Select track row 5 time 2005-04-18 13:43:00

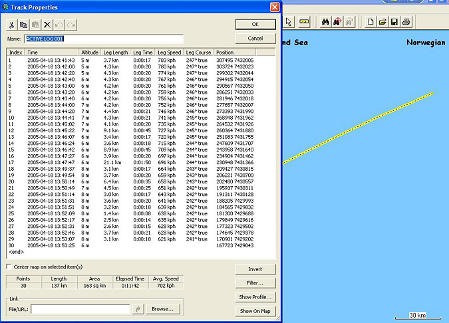(x=131, y=86)
